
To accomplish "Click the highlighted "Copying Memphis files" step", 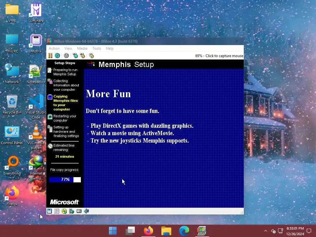I will pyautogui.click(x=65, y=103).
